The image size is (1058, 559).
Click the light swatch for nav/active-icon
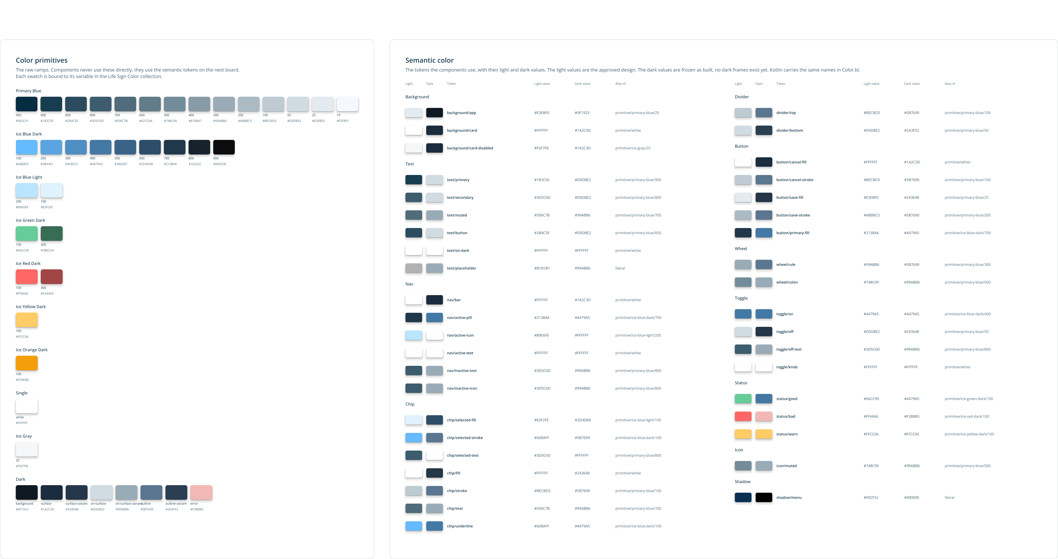414,335
